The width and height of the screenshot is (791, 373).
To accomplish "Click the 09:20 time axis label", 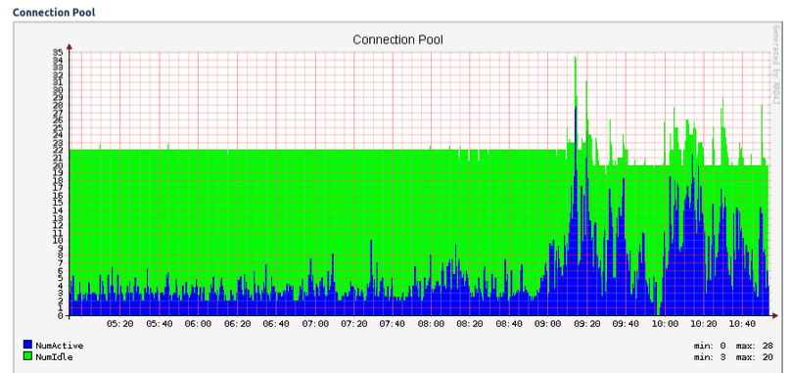I will tap(586, 323).
